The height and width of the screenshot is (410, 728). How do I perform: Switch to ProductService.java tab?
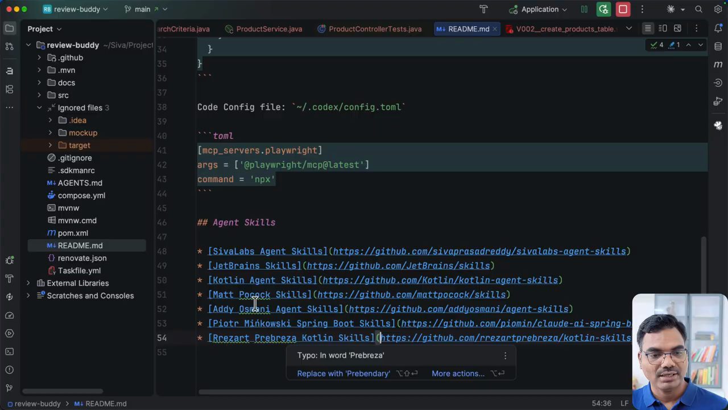click(x=263, y=29)
